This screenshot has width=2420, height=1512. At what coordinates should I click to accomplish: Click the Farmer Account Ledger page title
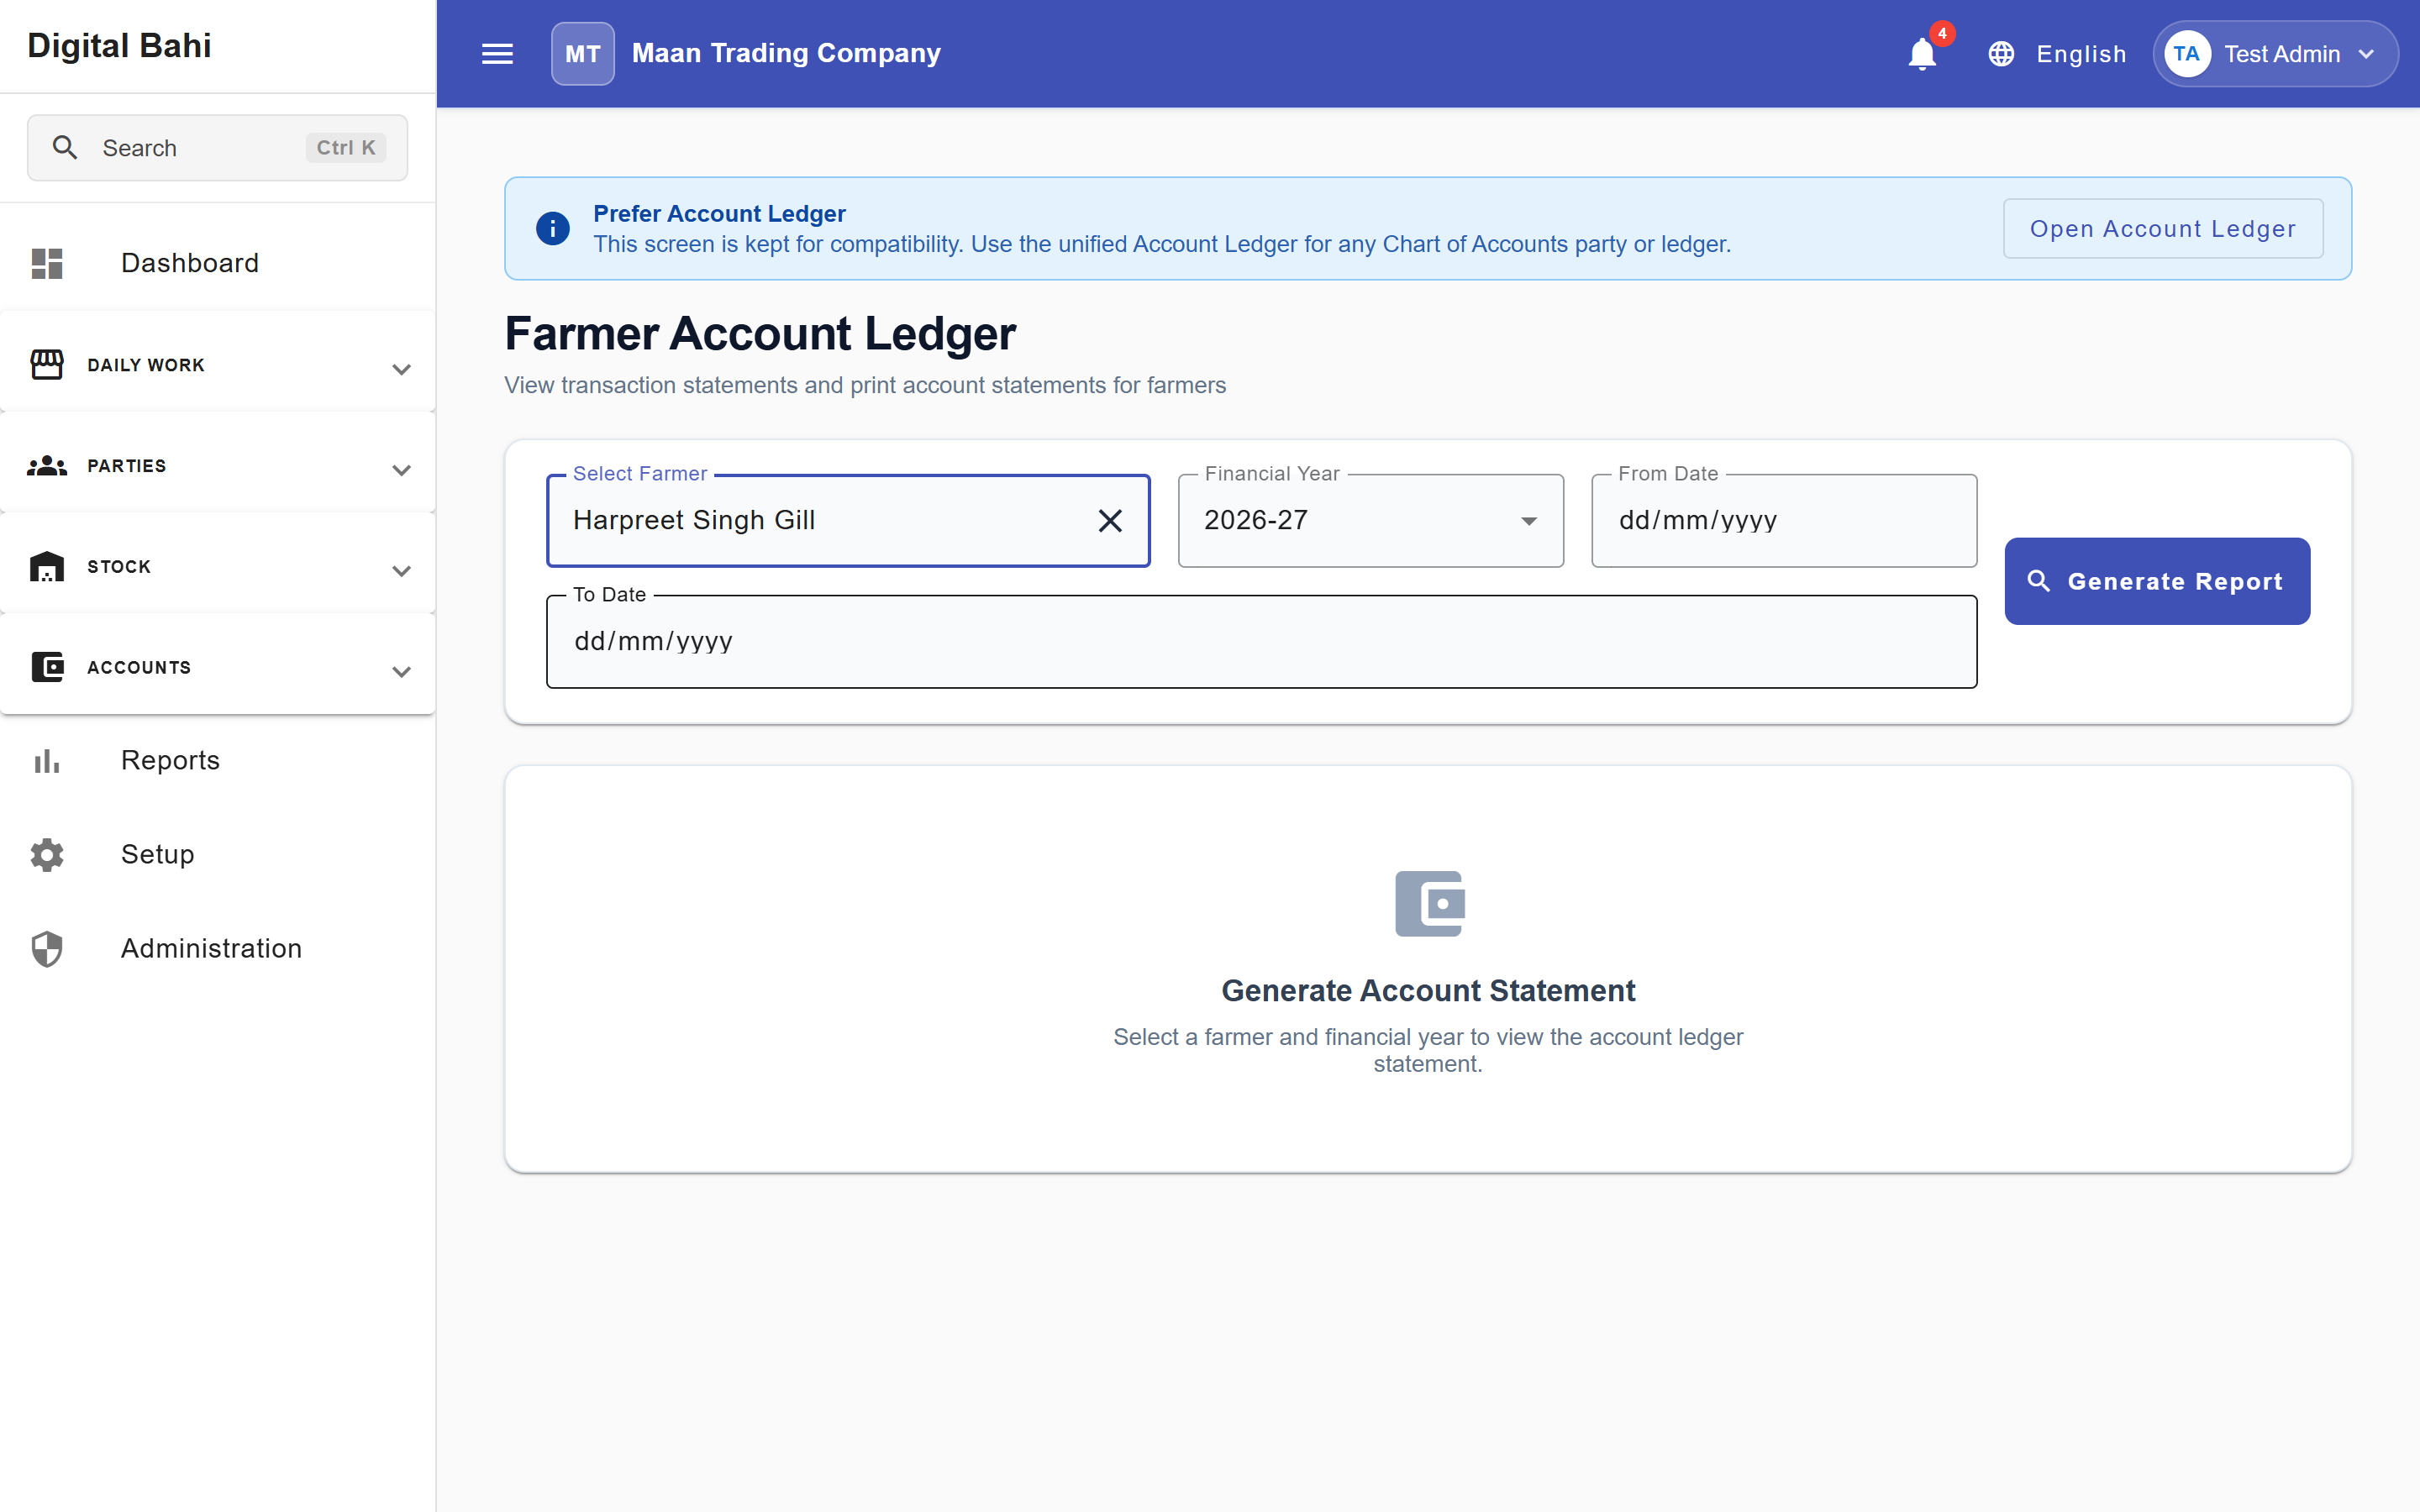[760, 334]
